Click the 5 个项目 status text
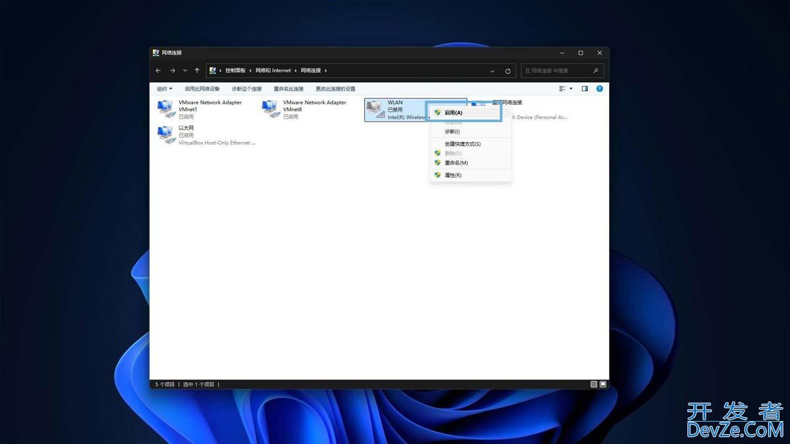 (165, 384)
